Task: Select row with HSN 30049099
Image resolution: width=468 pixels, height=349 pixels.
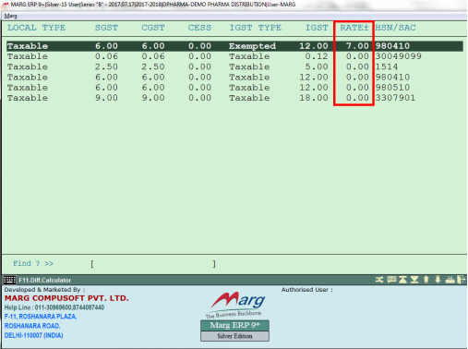Action: pos(234,56)
